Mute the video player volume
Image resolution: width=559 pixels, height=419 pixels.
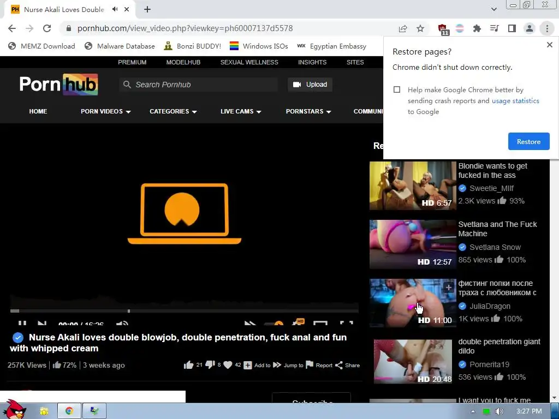coord(122,323)
